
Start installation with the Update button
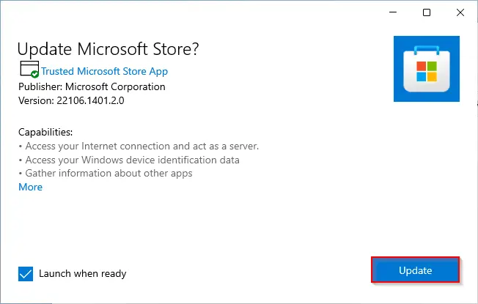pyautogui.click(x=415, y=270)
